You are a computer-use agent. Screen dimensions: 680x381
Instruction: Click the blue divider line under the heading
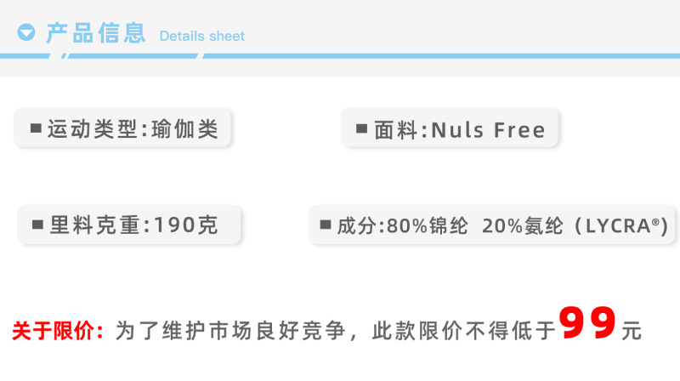coord(340,56)
